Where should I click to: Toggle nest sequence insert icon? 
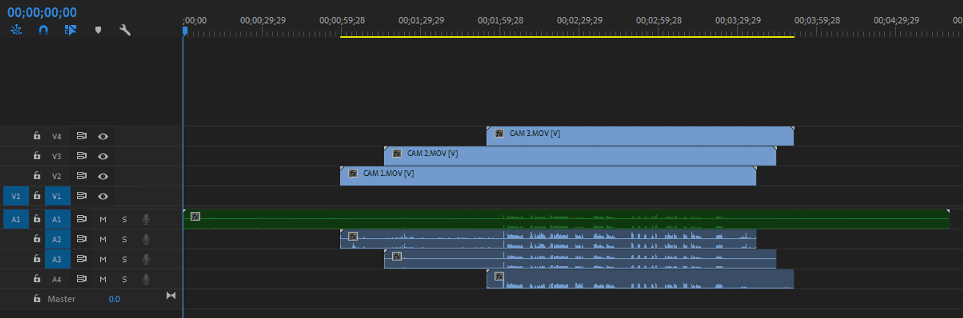[16, 30]
